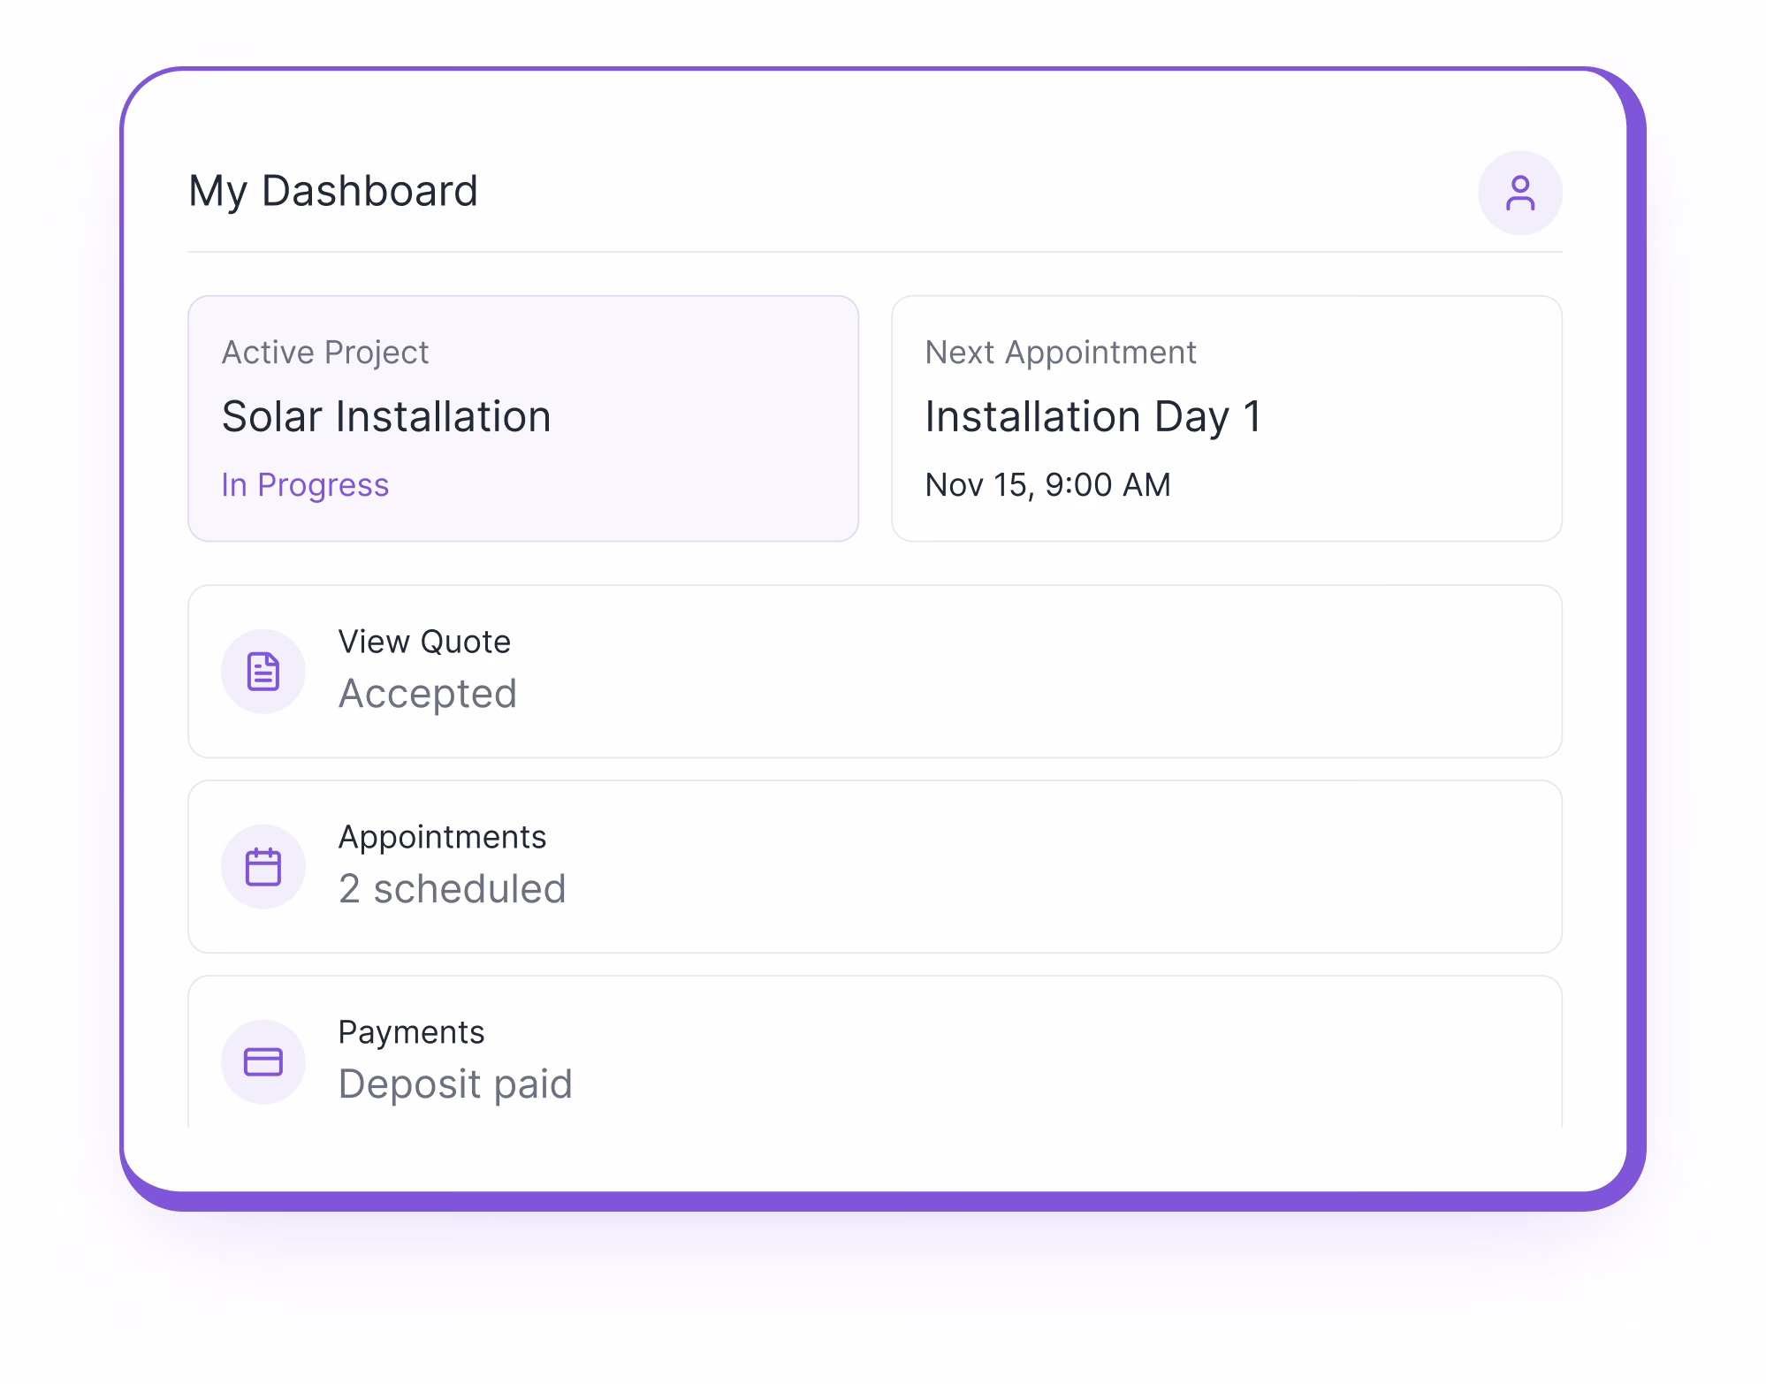Select the calendar icon beside Appointments
The height and width of the screenshot is (1384, 1766).
coord(263,866)
